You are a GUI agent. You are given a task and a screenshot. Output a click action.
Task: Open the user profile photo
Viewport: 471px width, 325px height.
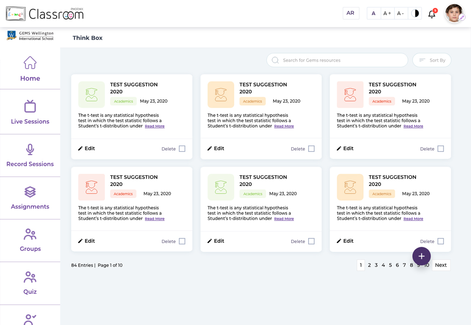tap(454, 13)
